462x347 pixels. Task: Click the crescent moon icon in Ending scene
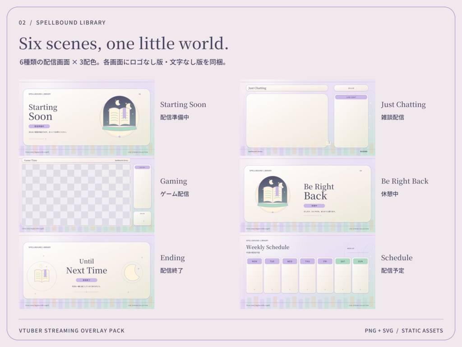point(132,272)
